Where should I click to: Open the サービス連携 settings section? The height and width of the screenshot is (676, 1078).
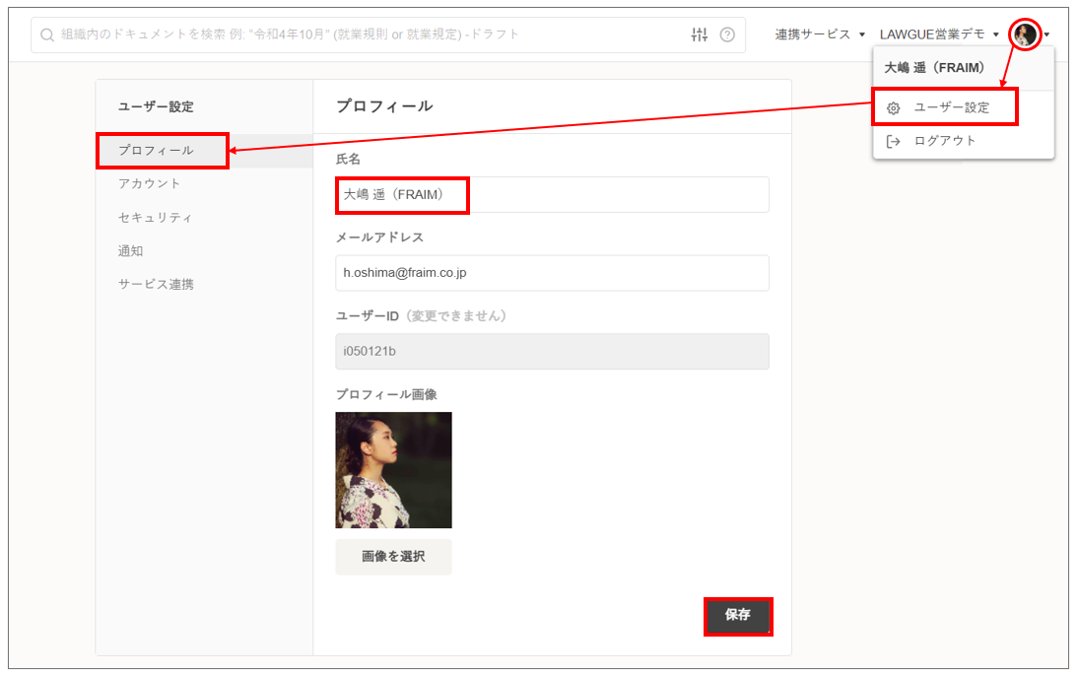[156, 284]
